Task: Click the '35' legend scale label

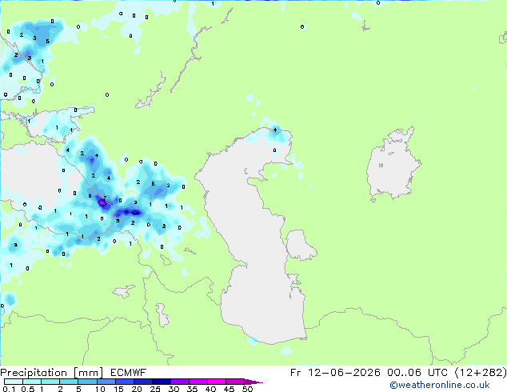Action: (x=192, y=389)
